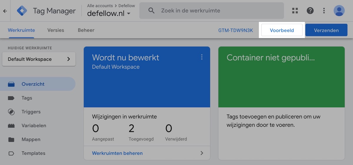
Task: Open the user account avatar
Action: (x=339, y=11)
